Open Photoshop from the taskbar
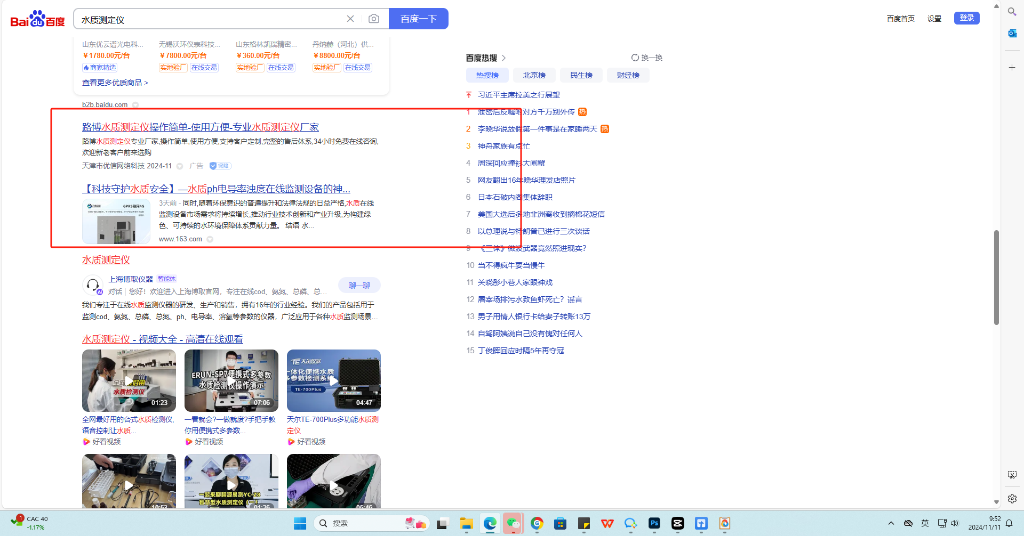This screenshot has width=1024, height=536. tap(654, 523)
